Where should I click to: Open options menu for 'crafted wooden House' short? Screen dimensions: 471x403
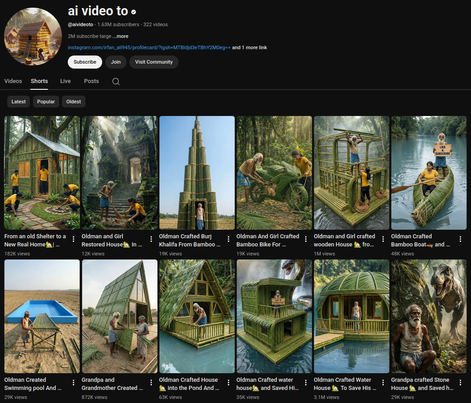point(383,239)
